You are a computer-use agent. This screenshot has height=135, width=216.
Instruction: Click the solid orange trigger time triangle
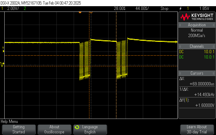80,13
